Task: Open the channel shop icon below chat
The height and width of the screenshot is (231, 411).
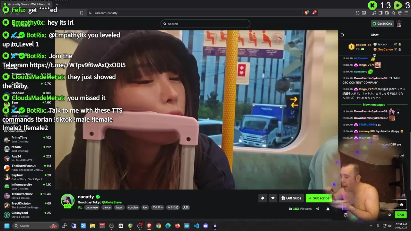Action: tap(346, 215)
